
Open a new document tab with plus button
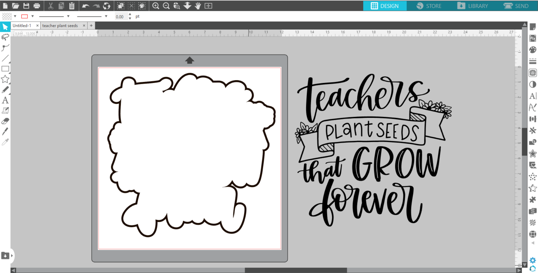[x=91, y=25]
